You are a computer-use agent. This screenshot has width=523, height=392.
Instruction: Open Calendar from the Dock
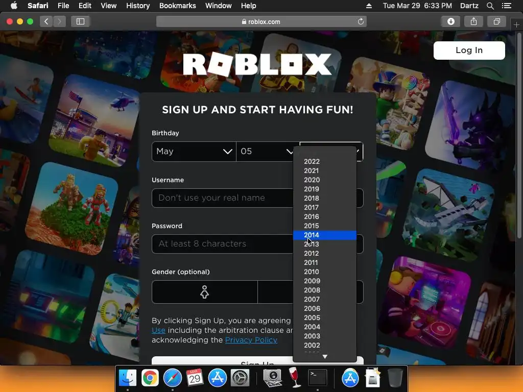(x=195, y=378)
